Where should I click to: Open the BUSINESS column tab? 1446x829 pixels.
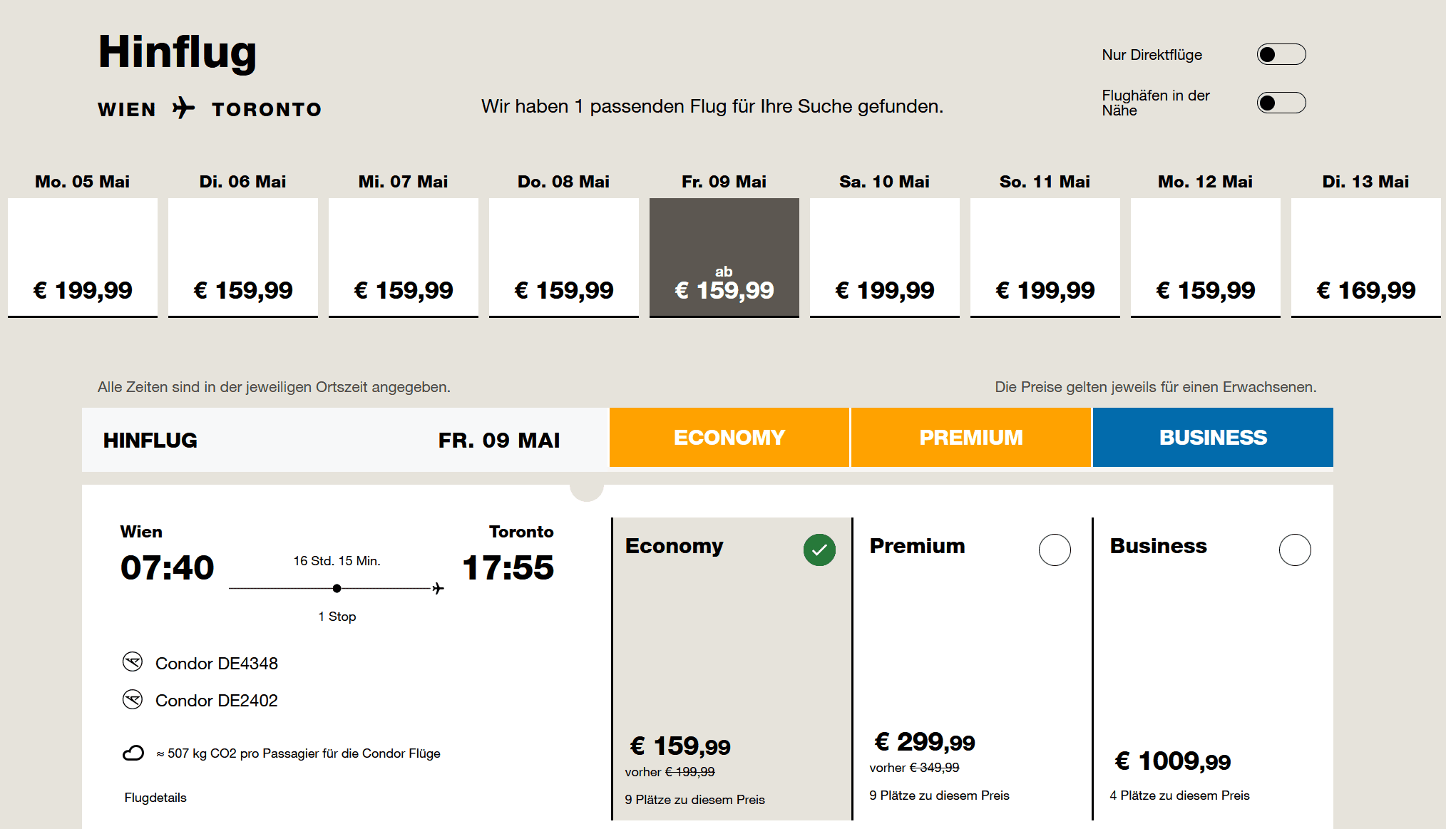coord(1212,437)
